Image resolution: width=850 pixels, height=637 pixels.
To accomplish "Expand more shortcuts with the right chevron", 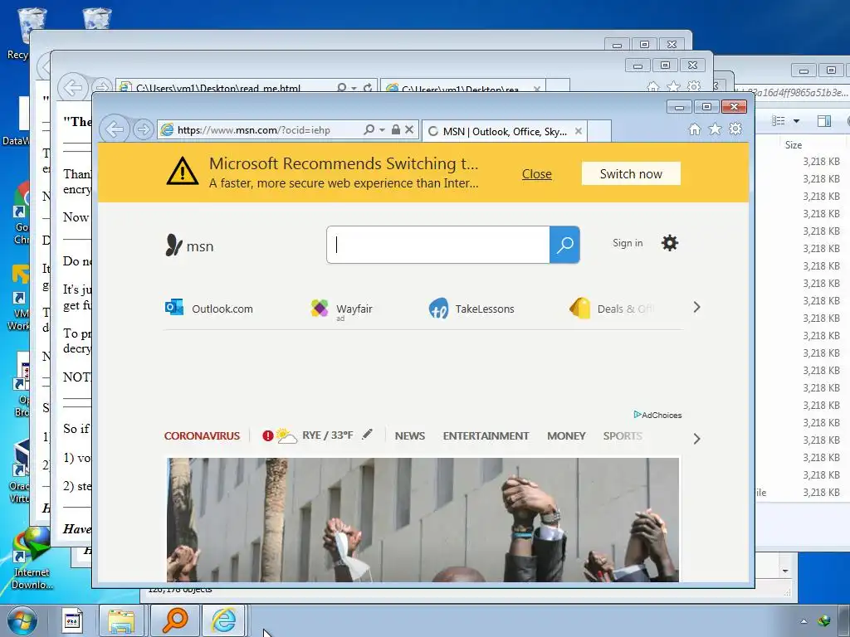I will 696,308.
